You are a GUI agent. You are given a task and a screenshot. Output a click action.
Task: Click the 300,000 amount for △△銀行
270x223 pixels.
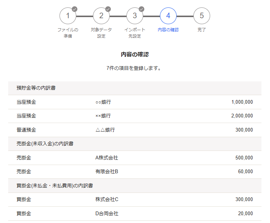coord(244,130)
